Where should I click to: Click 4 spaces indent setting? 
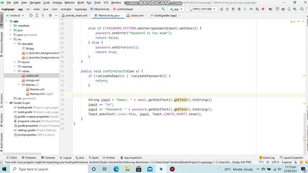286,162
